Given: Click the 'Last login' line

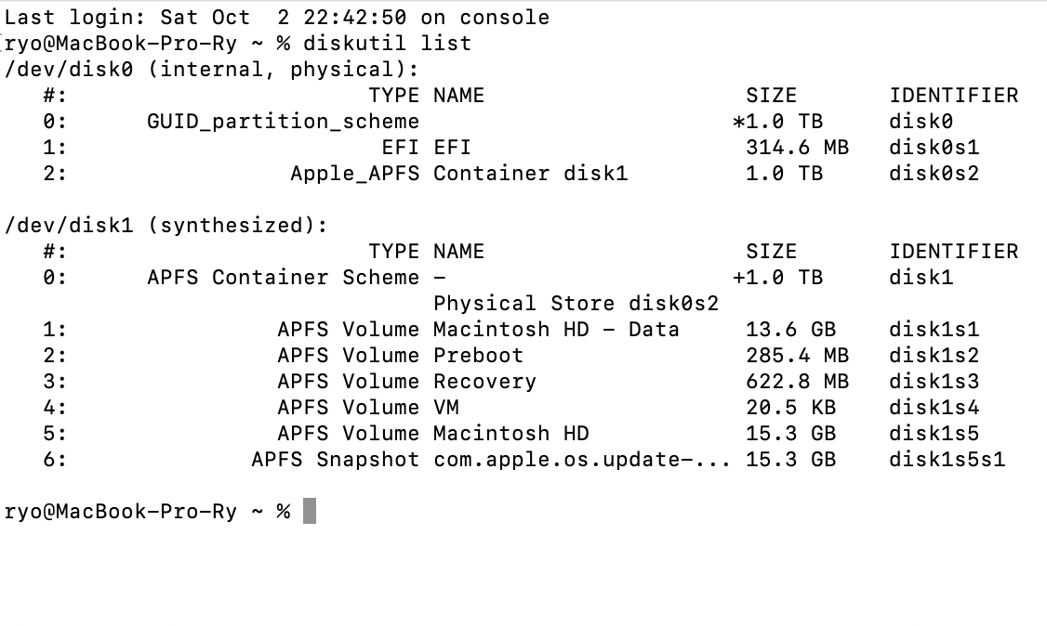Looking at the screenshot, I should point(277,18).
